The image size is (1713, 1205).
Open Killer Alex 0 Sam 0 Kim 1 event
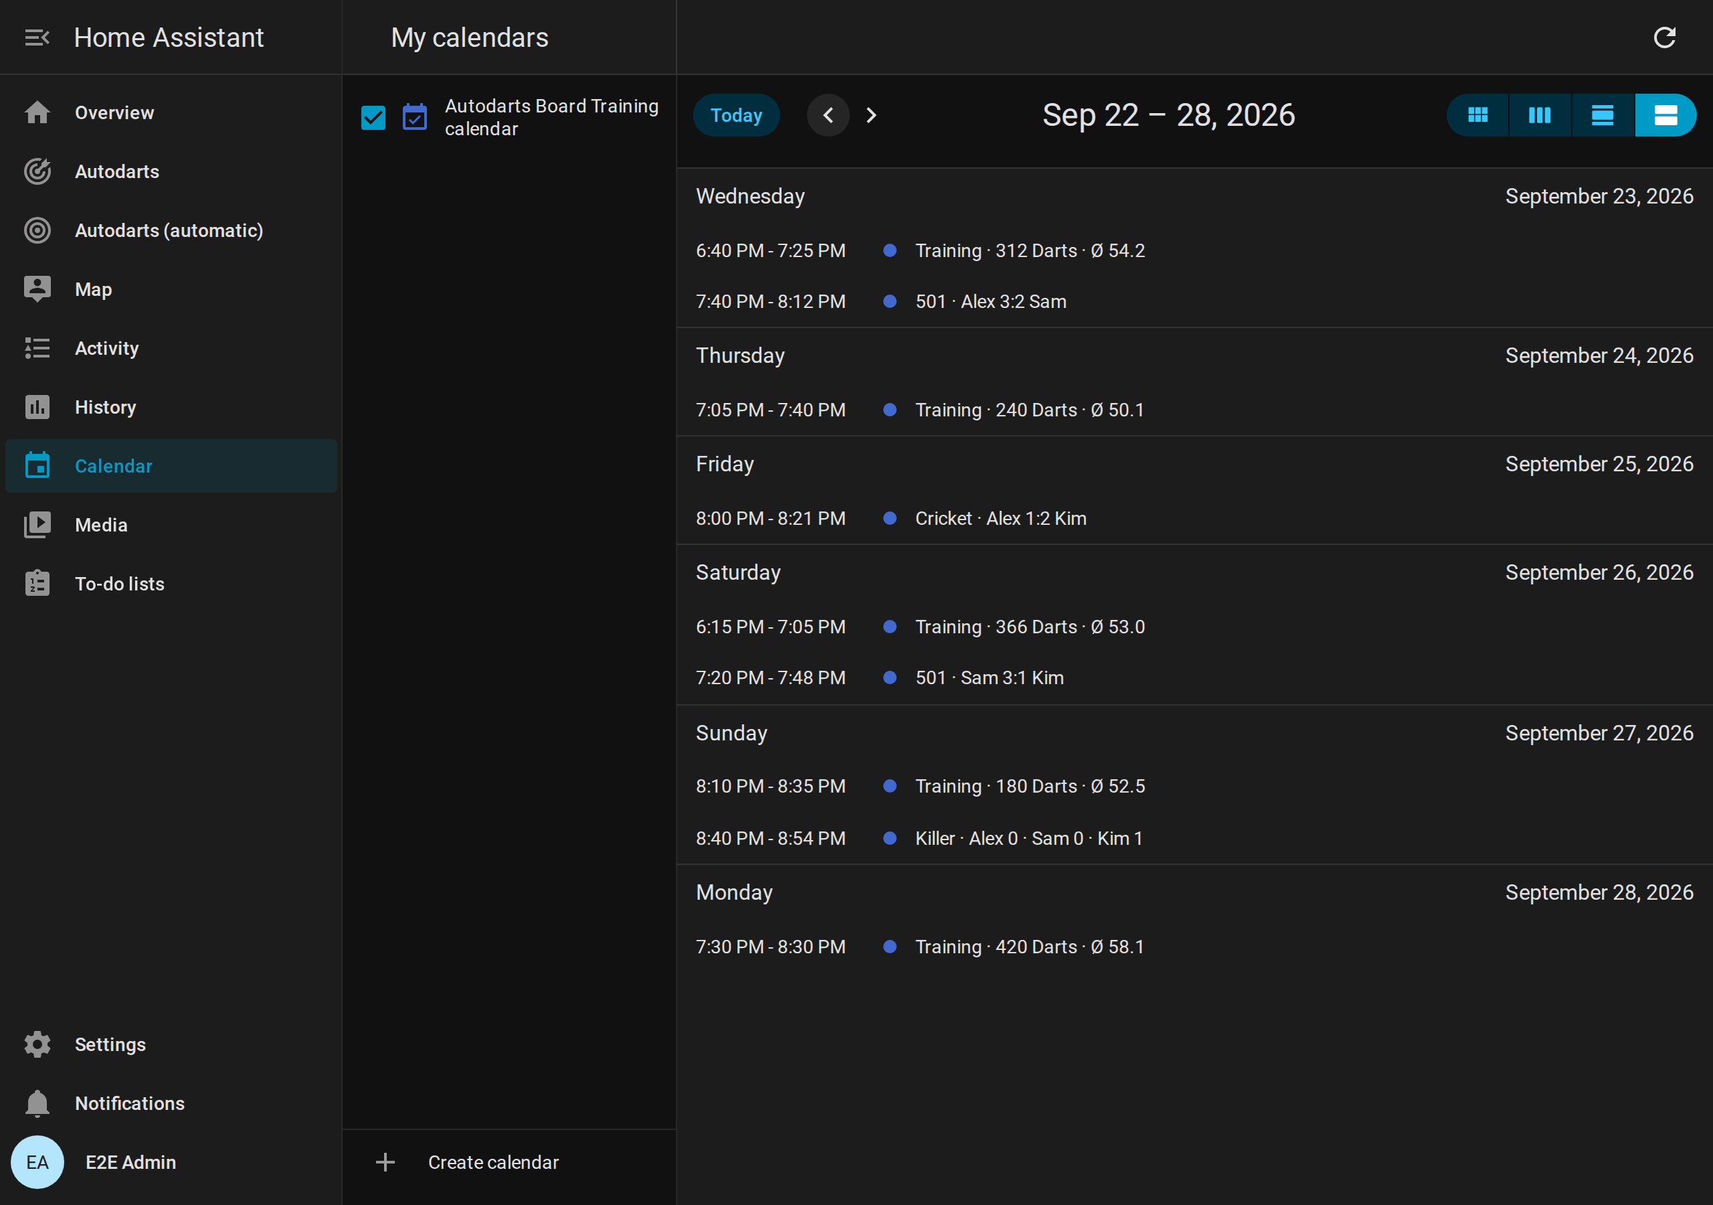[1194, 838]
